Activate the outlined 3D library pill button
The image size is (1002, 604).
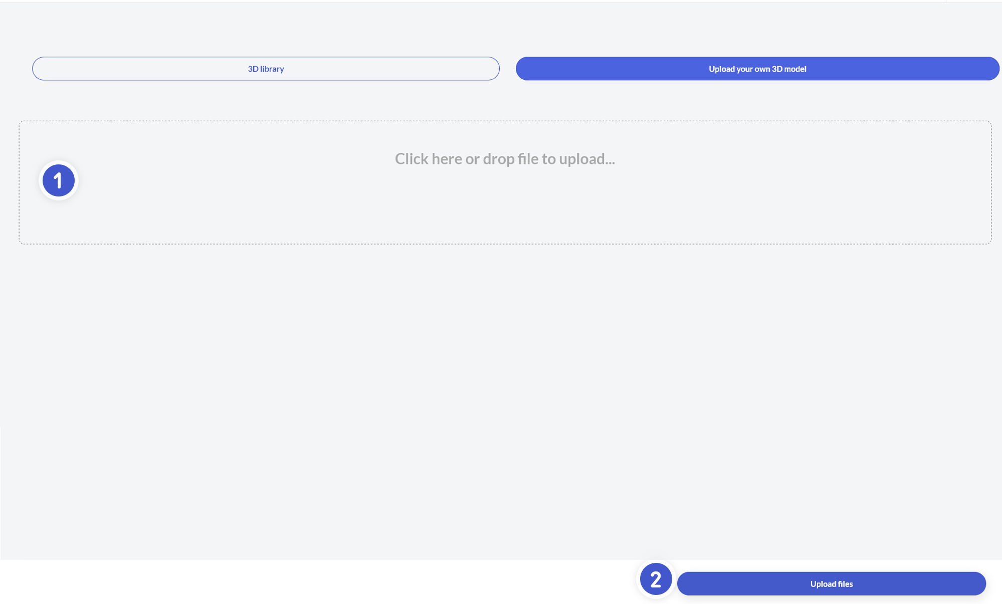point(266,69)
